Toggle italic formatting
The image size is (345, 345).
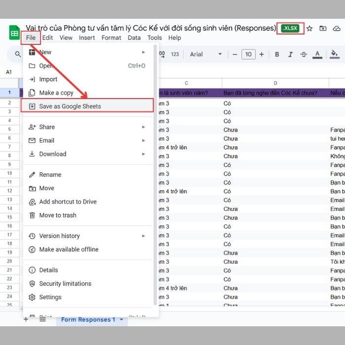click(290, 54)
